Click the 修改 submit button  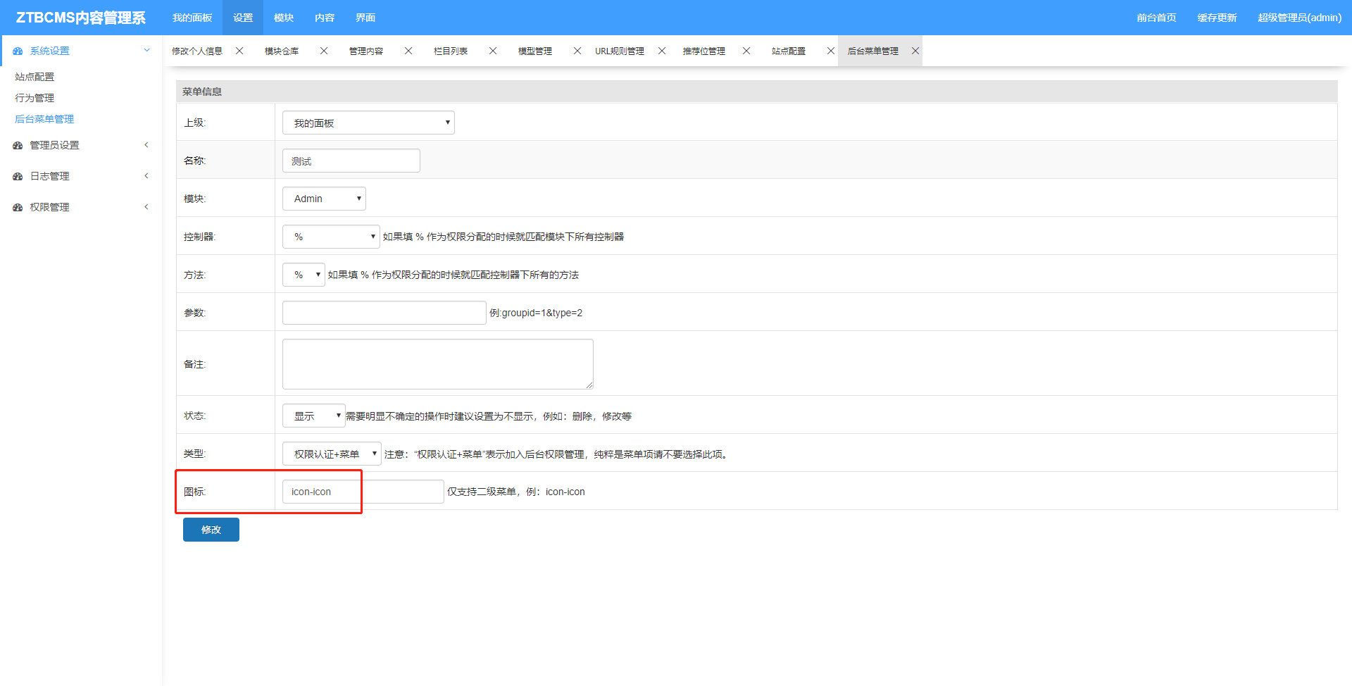(x=211, y=530)
